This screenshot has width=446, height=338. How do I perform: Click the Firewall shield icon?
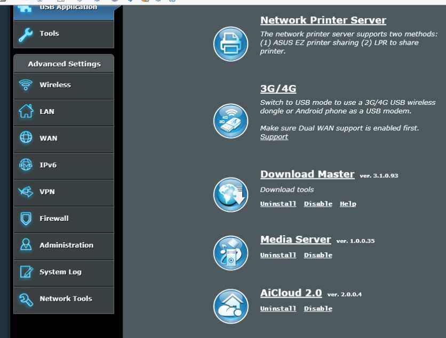(x=26, y=219)
